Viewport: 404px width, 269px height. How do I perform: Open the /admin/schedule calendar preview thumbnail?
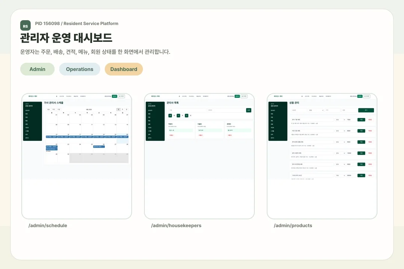click(x=77, y=156)
